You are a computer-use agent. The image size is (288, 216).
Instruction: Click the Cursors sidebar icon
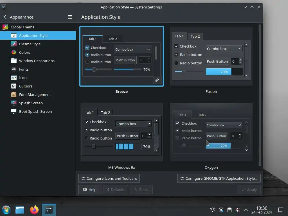(x=14, y=86)
